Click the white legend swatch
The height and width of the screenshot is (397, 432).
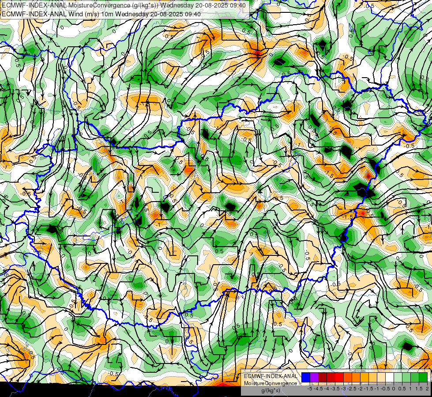[390, 377]
